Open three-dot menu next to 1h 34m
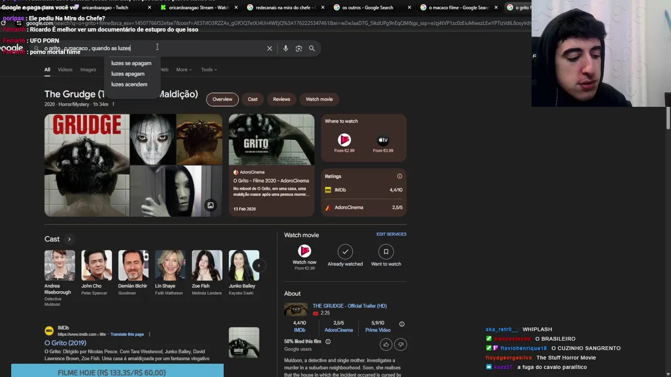The height and width of the screenshot is (377, 671). tap(113, 104)
